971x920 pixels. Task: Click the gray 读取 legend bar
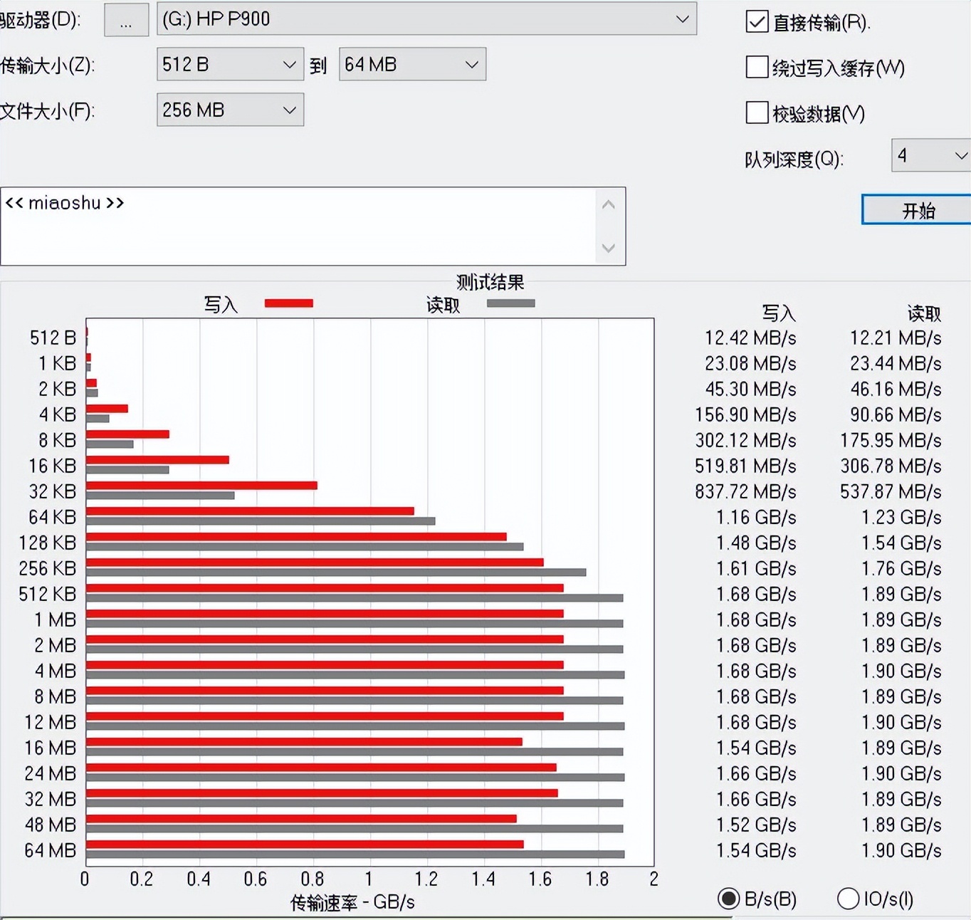[x=510, y=303]
